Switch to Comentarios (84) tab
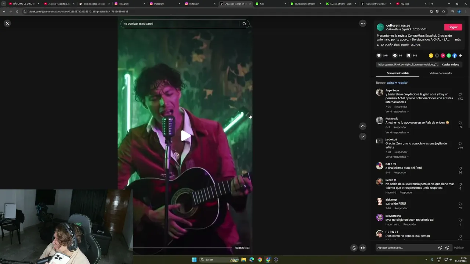 click(x=397, y=73)
